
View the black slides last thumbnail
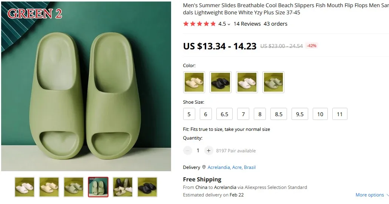tap(147, 187)
